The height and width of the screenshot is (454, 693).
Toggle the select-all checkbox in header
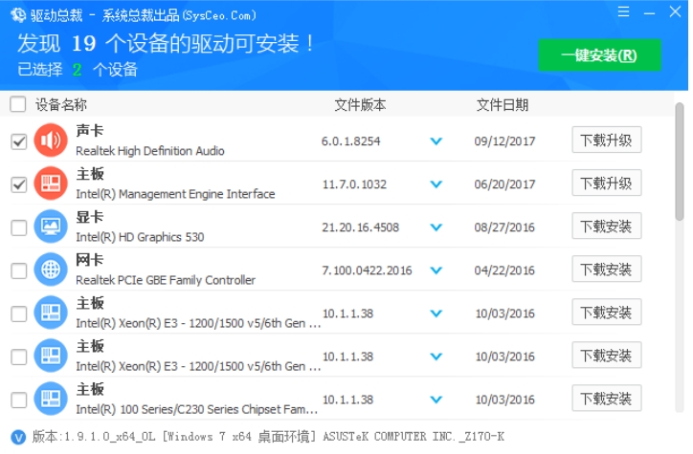coord(18,104)
